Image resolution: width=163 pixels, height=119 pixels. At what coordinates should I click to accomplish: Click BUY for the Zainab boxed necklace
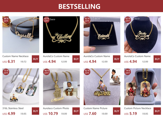[x=117, y=59]
